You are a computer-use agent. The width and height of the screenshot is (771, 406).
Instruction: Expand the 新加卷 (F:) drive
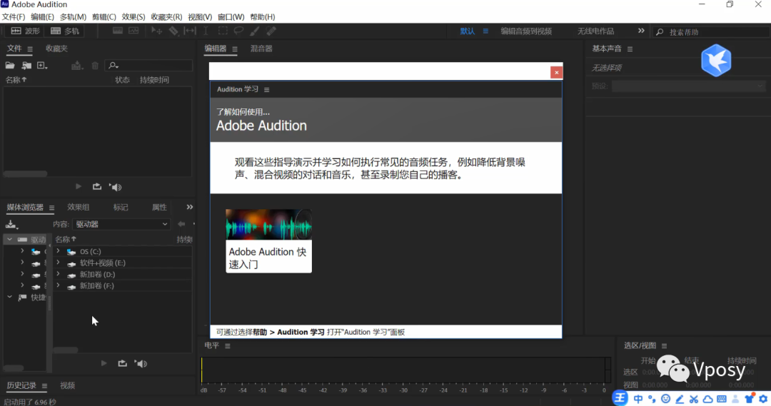pyautogui.click(x=58, y=285)
